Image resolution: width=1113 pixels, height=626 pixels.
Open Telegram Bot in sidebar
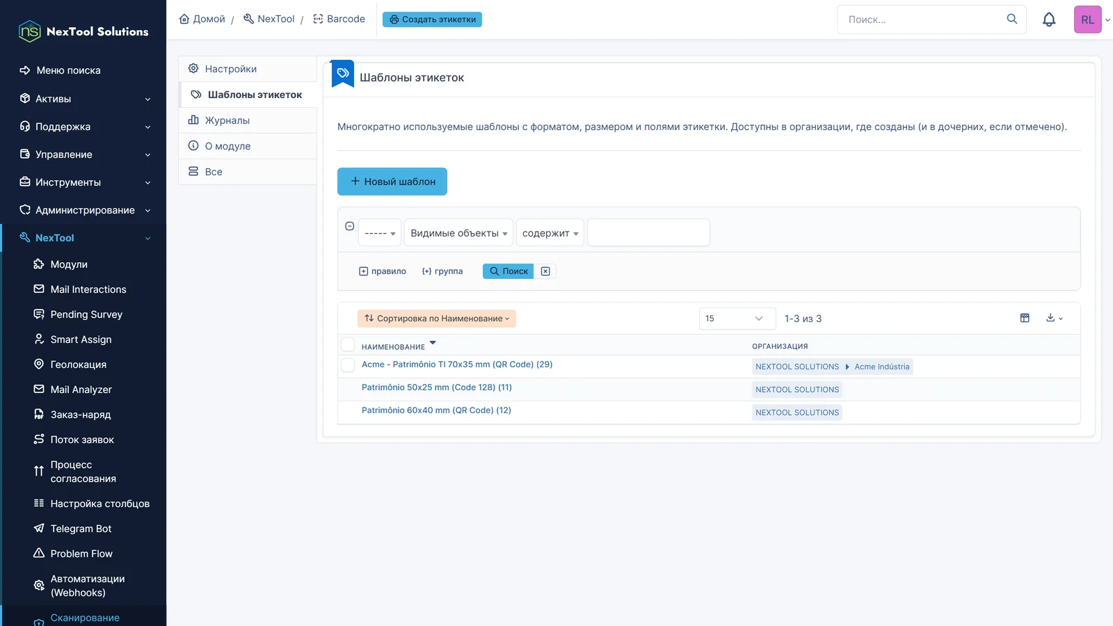[x=81, y=529]
